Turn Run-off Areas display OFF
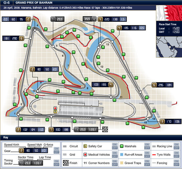The image size is (182, 169). pyautogui.click(x=147, y=156)
